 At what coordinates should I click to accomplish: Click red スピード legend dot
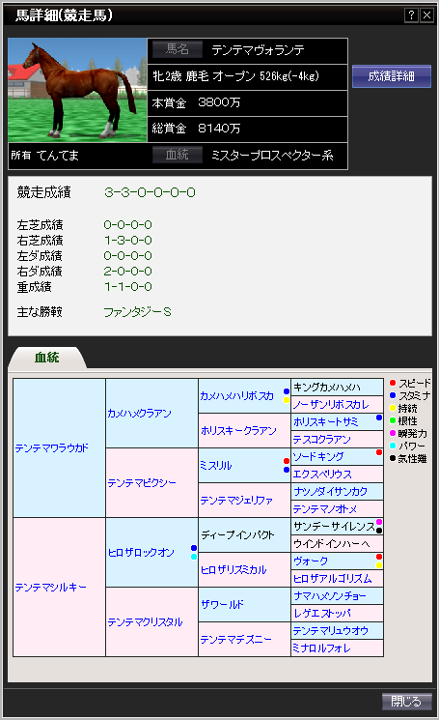pyautogui.click(x=393, y=383)
